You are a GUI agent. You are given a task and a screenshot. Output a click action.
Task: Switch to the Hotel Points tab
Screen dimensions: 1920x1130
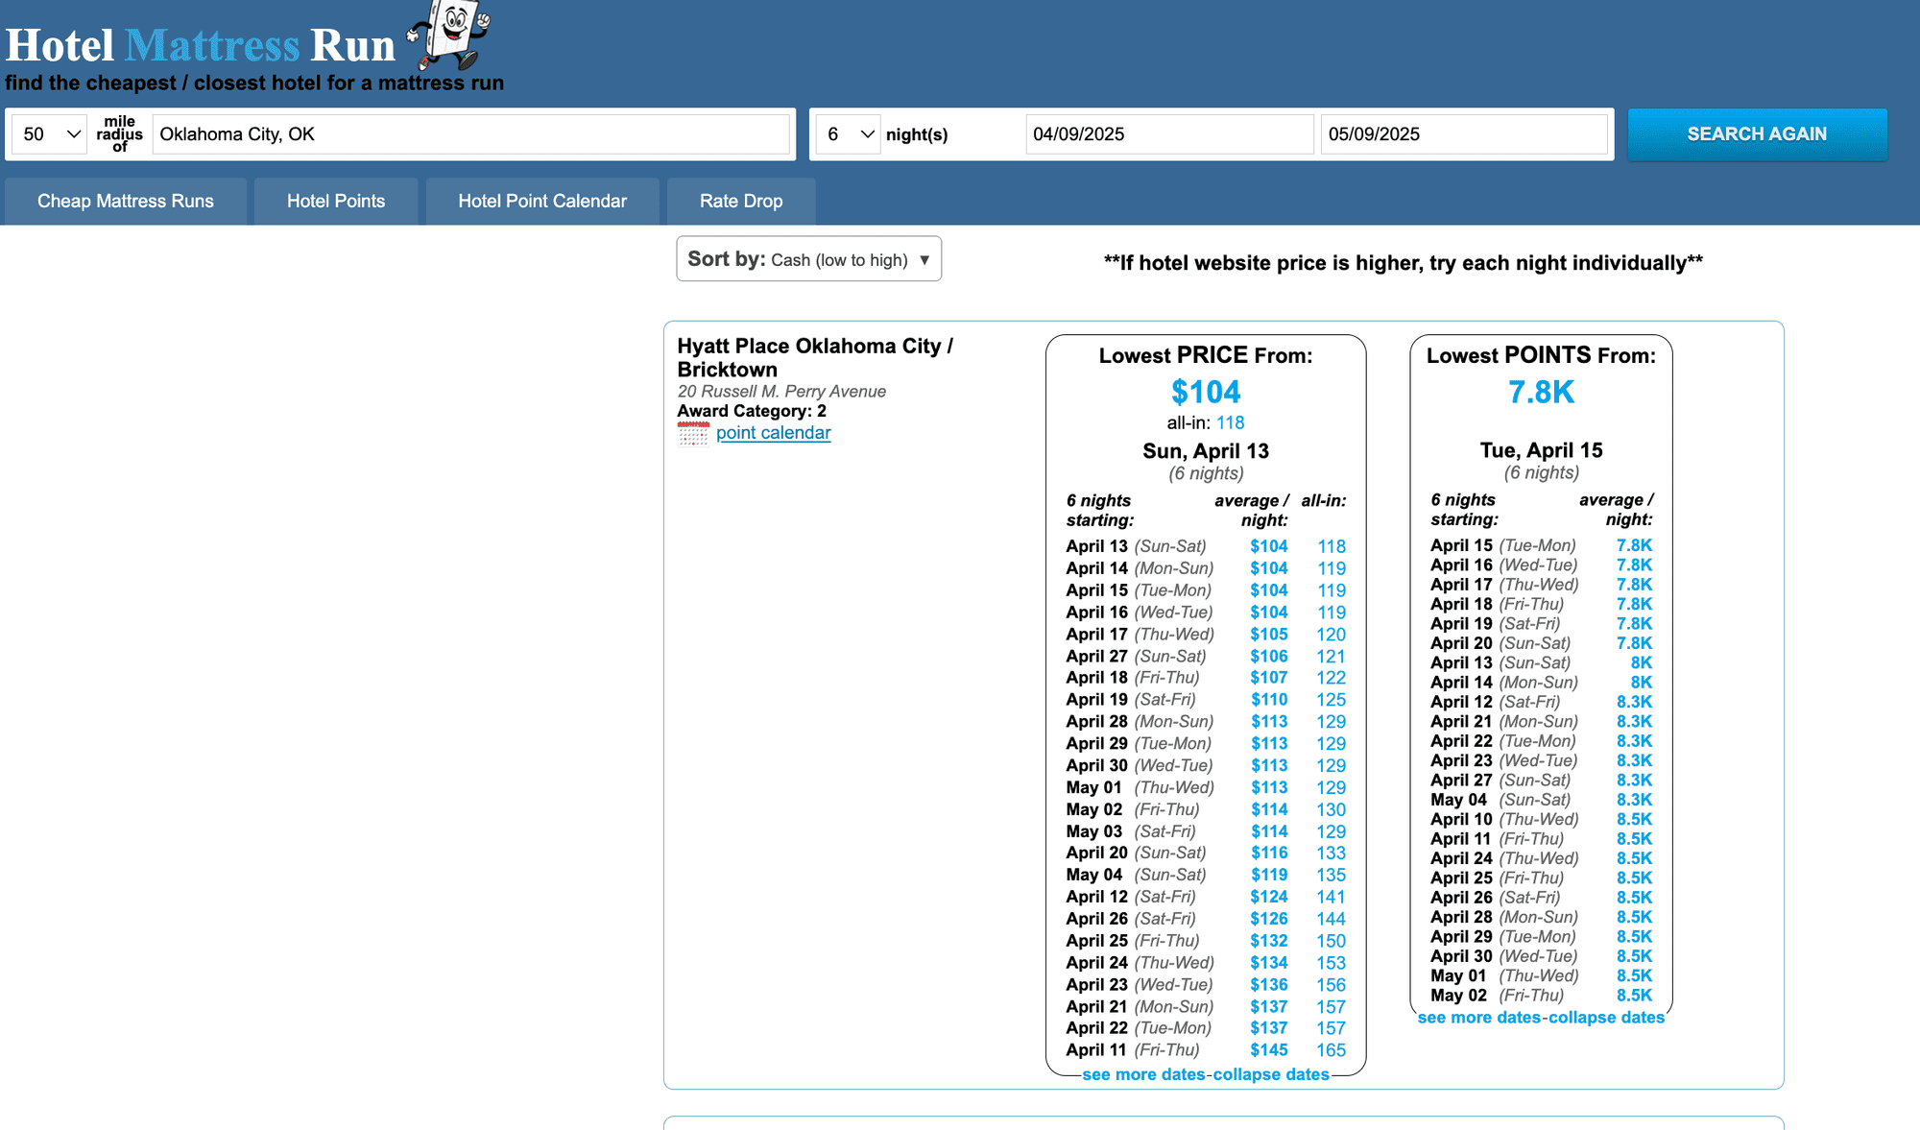tap(336, 202)
